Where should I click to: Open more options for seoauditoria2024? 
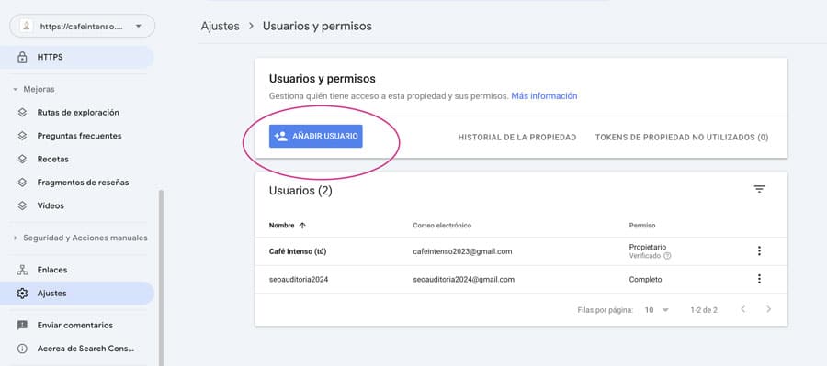tap(759, 279)
